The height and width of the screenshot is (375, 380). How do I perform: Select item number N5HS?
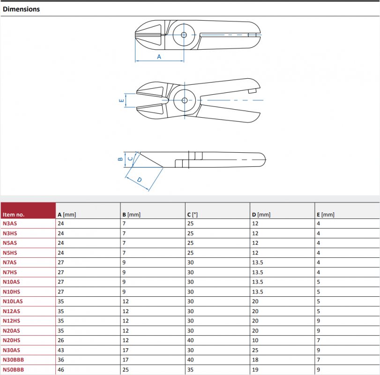pyautogui.click(x=10, y=253)
